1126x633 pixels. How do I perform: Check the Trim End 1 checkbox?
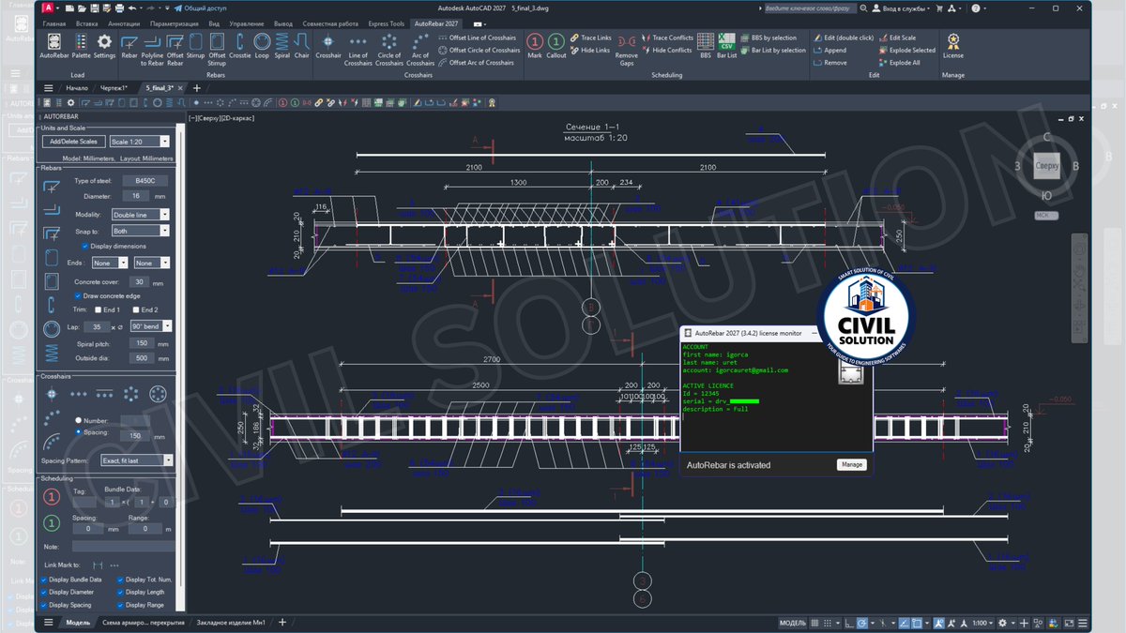pyautogui.click(x=98, y=309)
